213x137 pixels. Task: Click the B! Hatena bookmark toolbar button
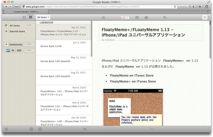200,7
